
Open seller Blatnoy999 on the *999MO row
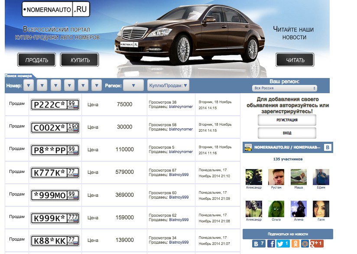click(179, 197)
